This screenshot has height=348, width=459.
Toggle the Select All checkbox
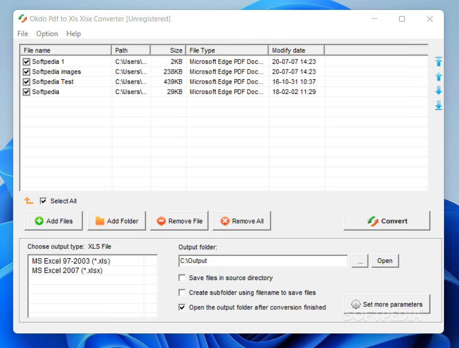(43, 201)
